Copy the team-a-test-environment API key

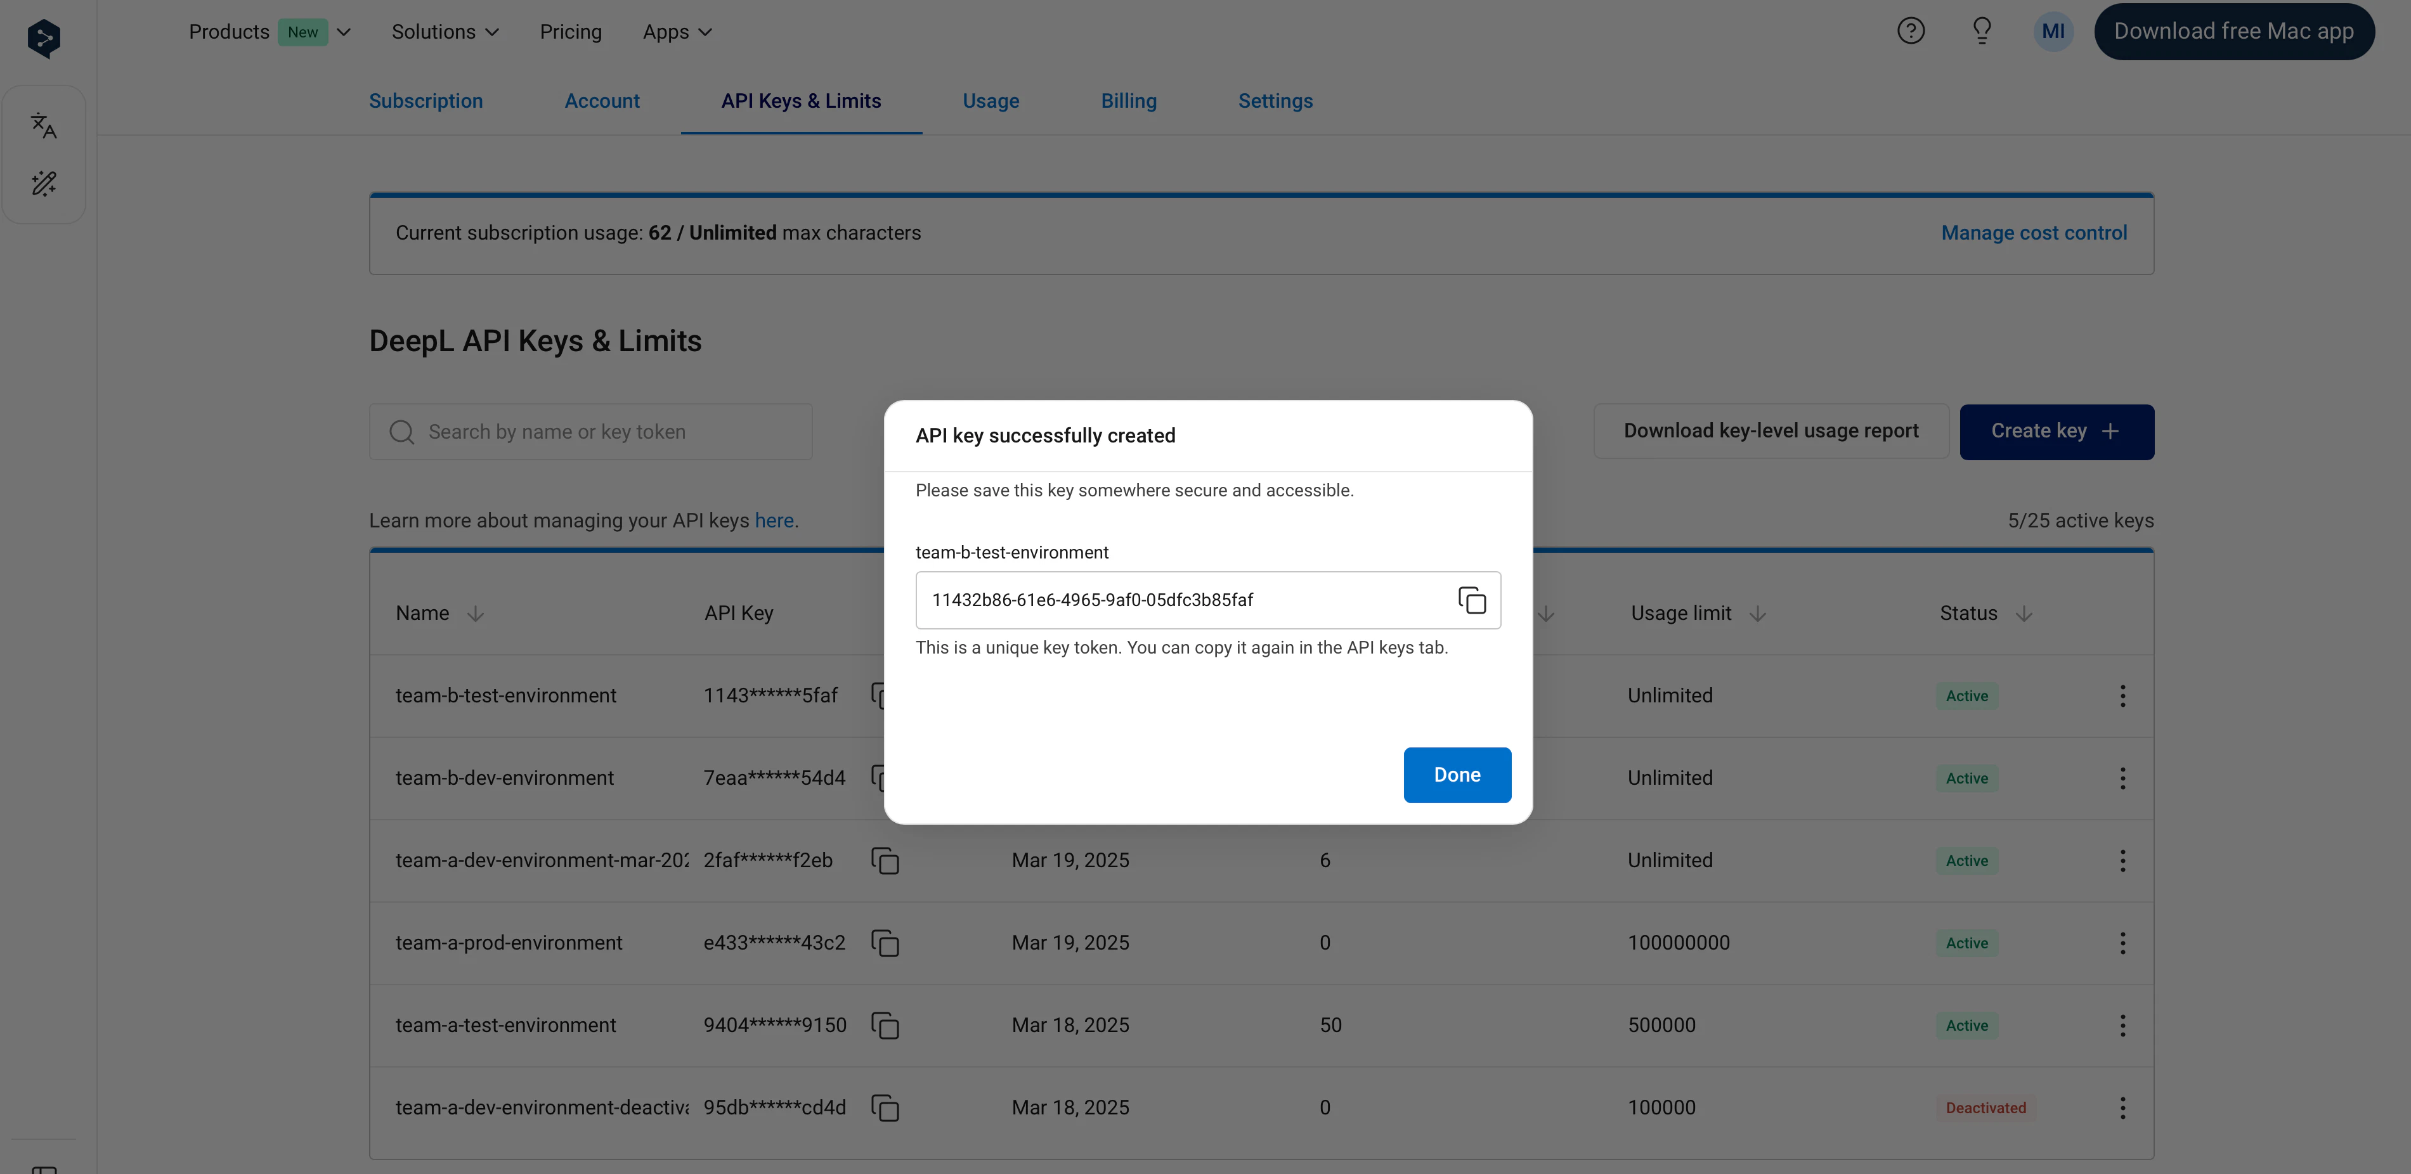click(885, 1025)
